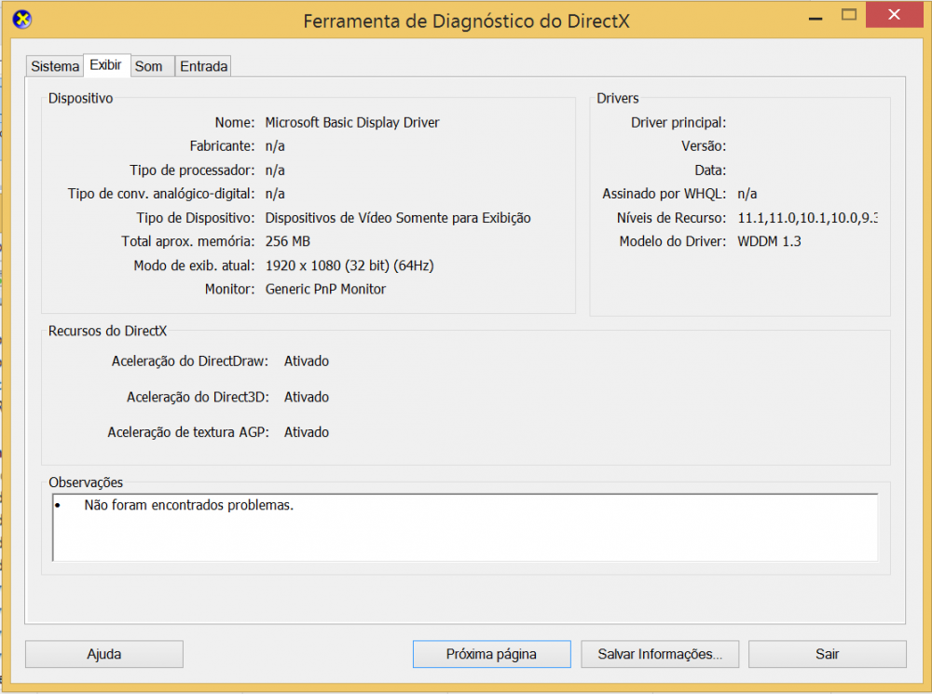The image size is (932, 694).
Task: Maximize the DirectX diagnostic window
Action: point(849,15)
